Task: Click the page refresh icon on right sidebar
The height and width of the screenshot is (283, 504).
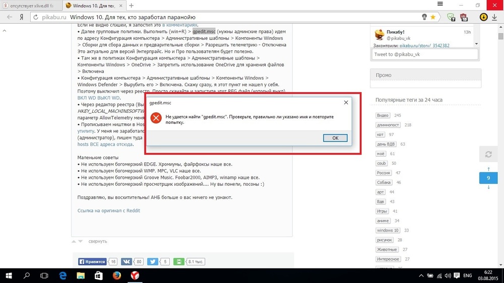Action: [488, 155]
